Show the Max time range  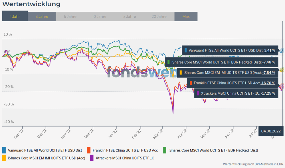point(186,16)
